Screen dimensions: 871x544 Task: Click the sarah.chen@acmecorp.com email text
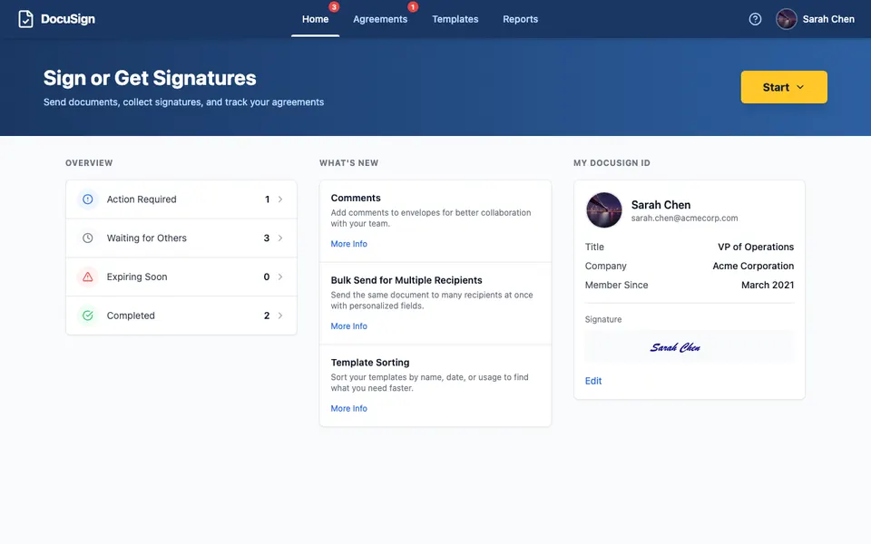(684, 219)
